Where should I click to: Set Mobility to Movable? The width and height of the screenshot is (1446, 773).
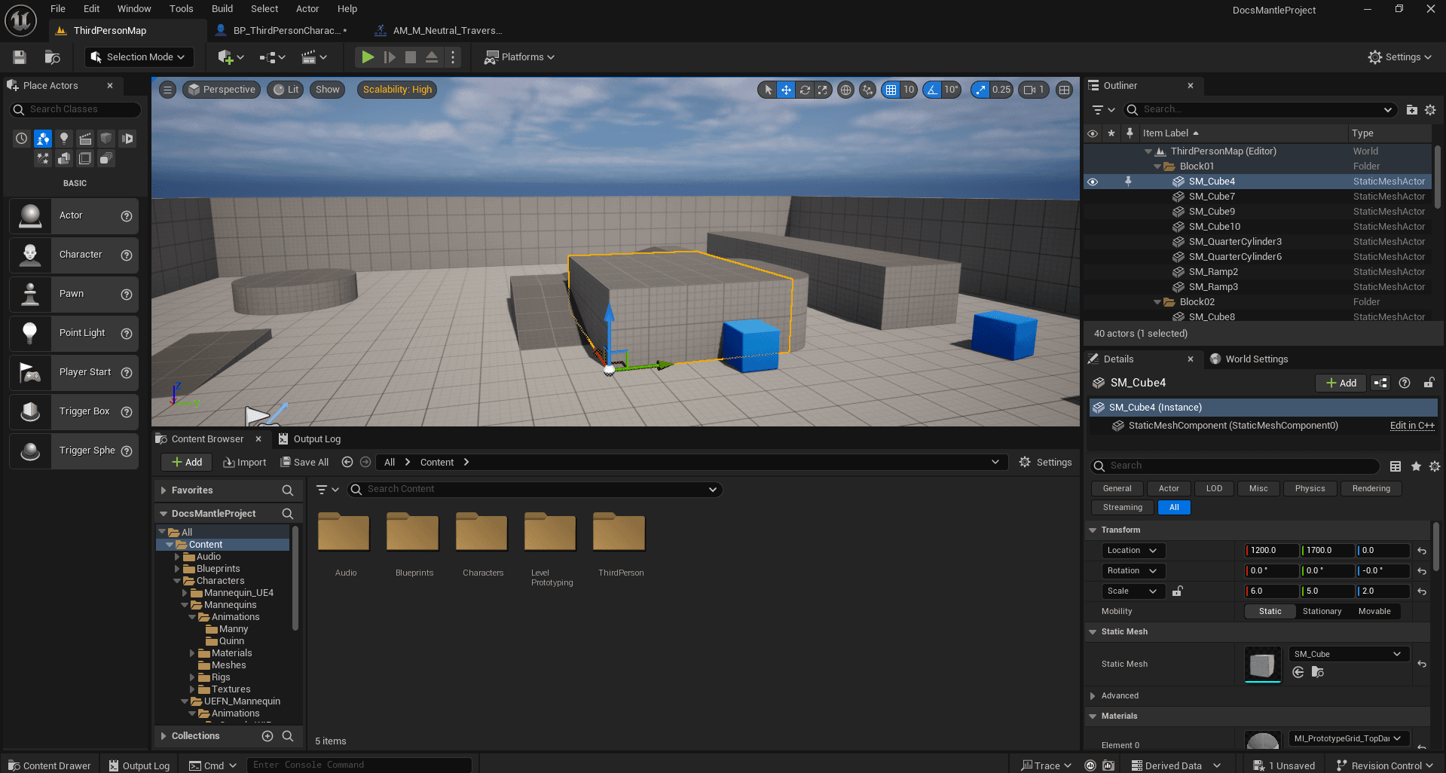(1374, 612)
